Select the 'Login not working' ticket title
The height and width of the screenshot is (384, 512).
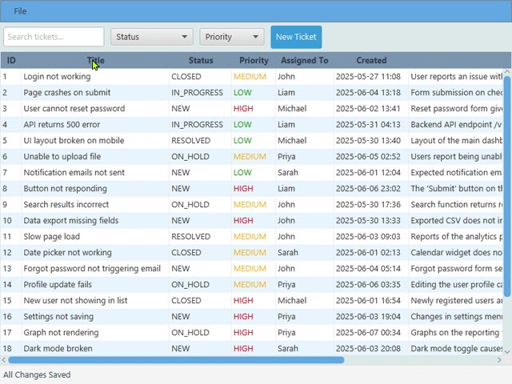[x=57, y=77]
